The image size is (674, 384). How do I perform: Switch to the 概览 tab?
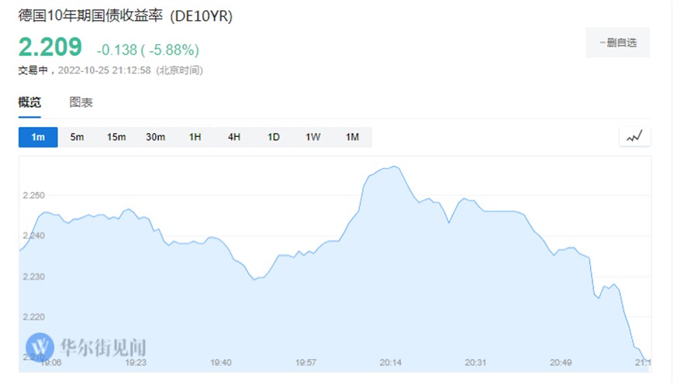(29, 102)
